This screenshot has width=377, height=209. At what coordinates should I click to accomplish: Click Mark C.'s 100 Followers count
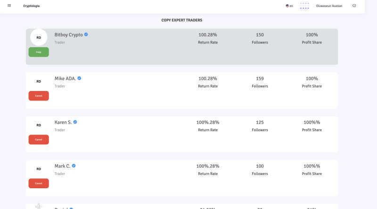pyautogui.click(x=260, y=166)
